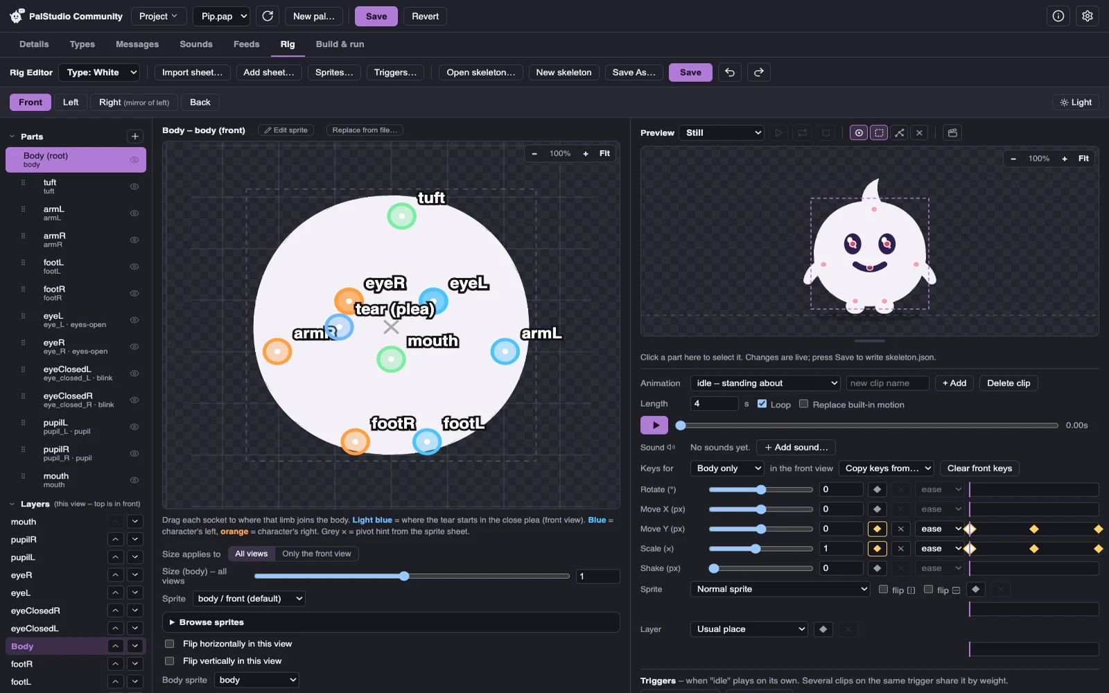Click the X icon in the Preview toolbar
Screen dimensions: 1109x693
[919, 132]
